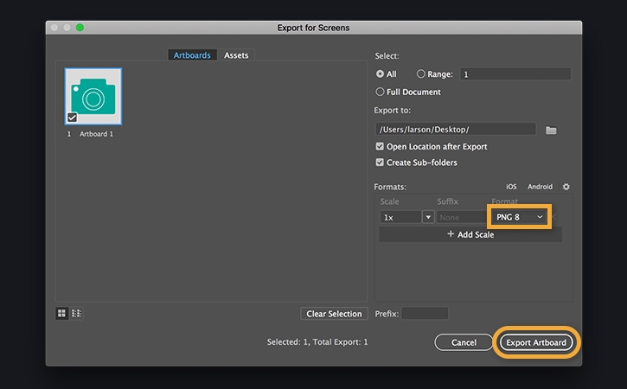
Task: Click the Export Artboard button
Action: click(536, 342)
